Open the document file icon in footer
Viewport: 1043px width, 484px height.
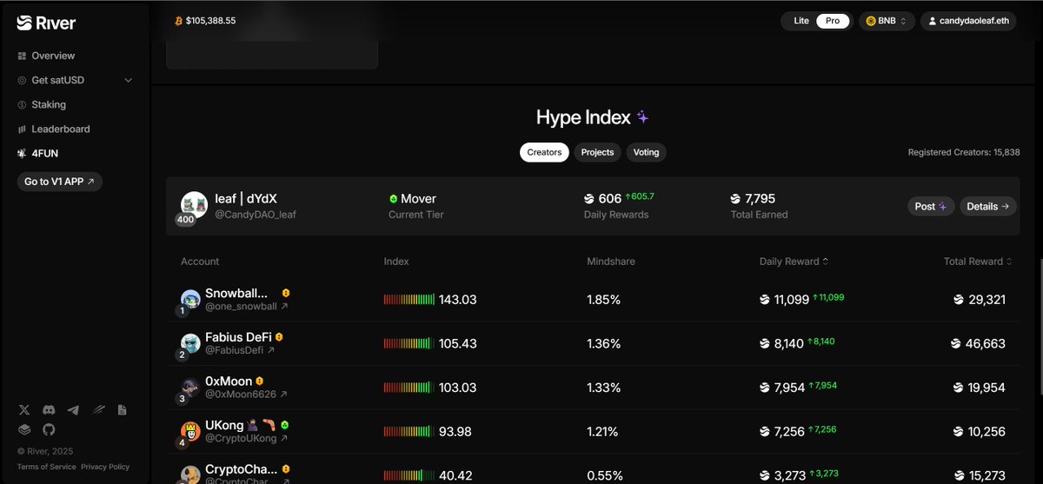(123, 409)
